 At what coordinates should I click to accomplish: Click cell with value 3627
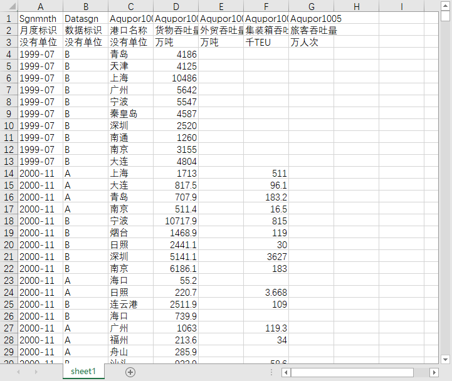point(266,257)
